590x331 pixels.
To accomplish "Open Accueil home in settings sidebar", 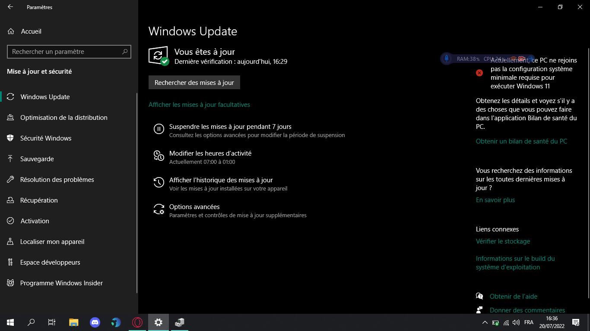I will (x=31, y=31).
